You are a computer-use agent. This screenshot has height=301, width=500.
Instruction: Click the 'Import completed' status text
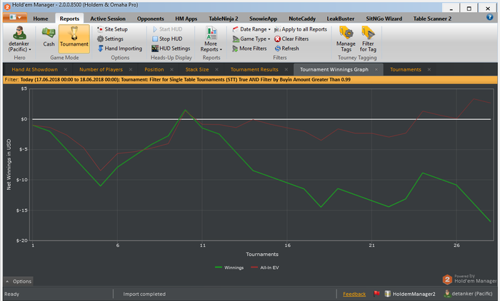pyautogui.click(x=144, y=294)
